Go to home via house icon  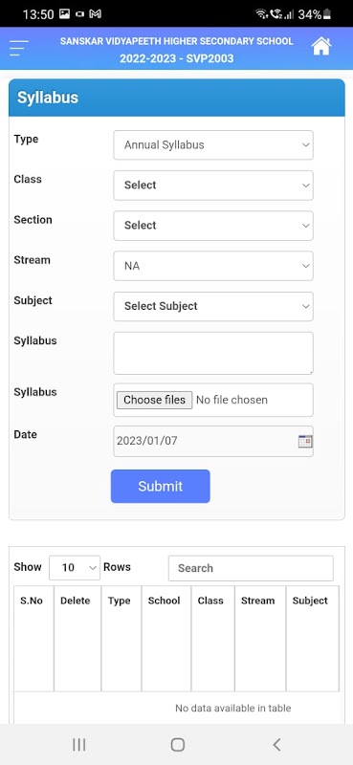pyautogui.click(x=321, y=46)
